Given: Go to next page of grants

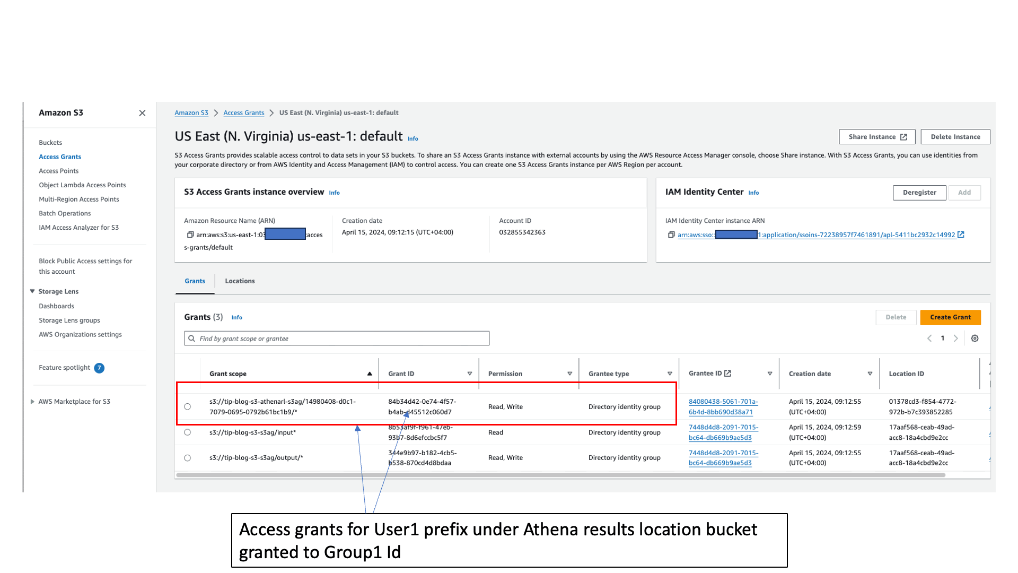Looking at the screenshot, I should tap(956, 338).
